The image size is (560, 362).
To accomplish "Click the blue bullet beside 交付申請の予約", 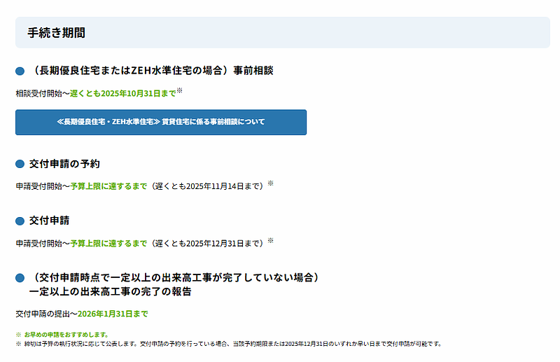I will pos(20,165).
